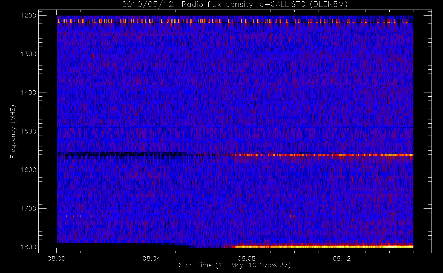
Task: Click the '1600' frequency axis label
Action: click(x=28, y=170)
